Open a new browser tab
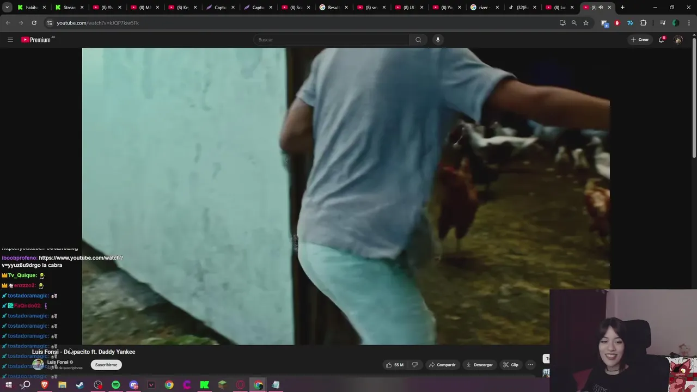Viewport: 697px width, 392px height. pyautogui.click(x=622, y=7)
